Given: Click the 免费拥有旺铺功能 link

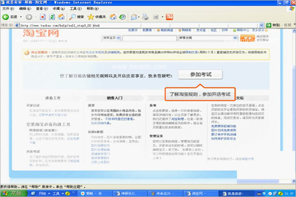Looking at the screenshot, I should coord(223,126).
